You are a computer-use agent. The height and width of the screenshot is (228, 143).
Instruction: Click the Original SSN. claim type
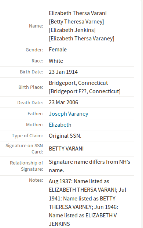click(x=65, y=136)
